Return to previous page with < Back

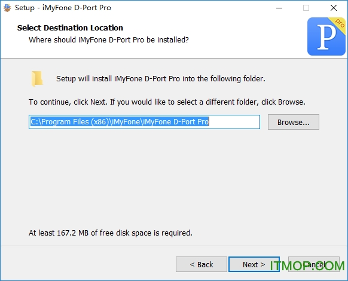tap(202, 264)
